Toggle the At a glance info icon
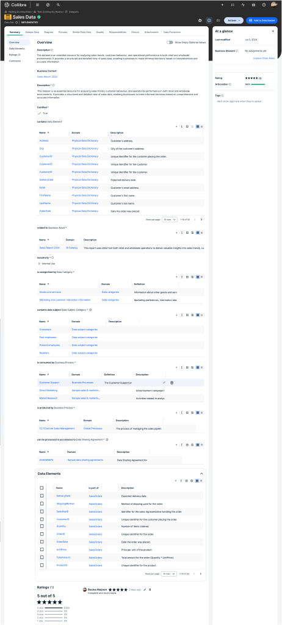Viewport: 282px width, 625px height. coord(209,20)
